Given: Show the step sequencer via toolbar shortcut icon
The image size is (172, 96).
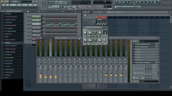Looking at the screenshot, I should [x=120, y=2].
